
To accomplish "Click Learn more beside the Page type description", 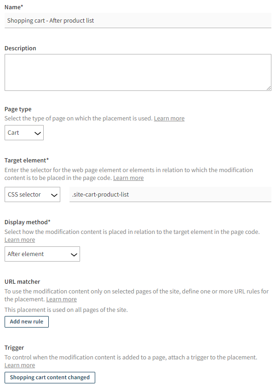I will (x=169, y=118).
